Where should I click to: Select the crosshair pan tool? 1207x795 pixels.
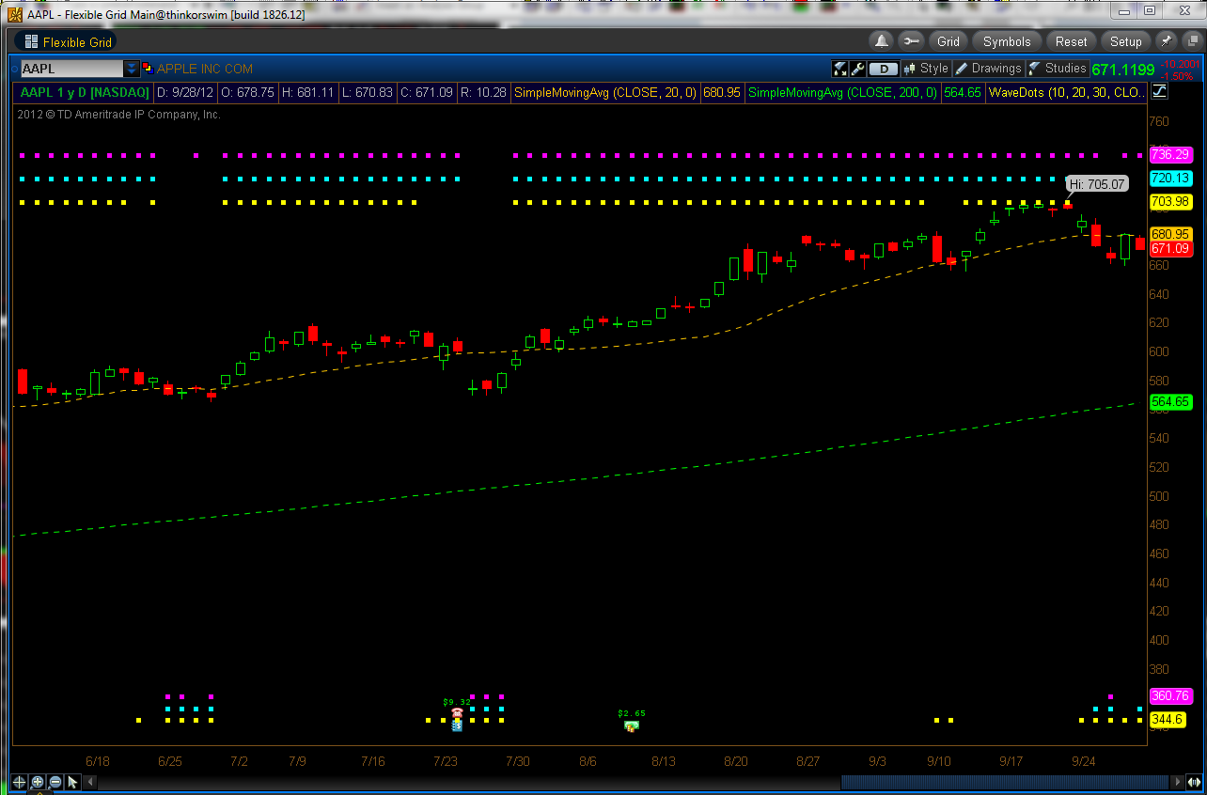tap(20, 782)
